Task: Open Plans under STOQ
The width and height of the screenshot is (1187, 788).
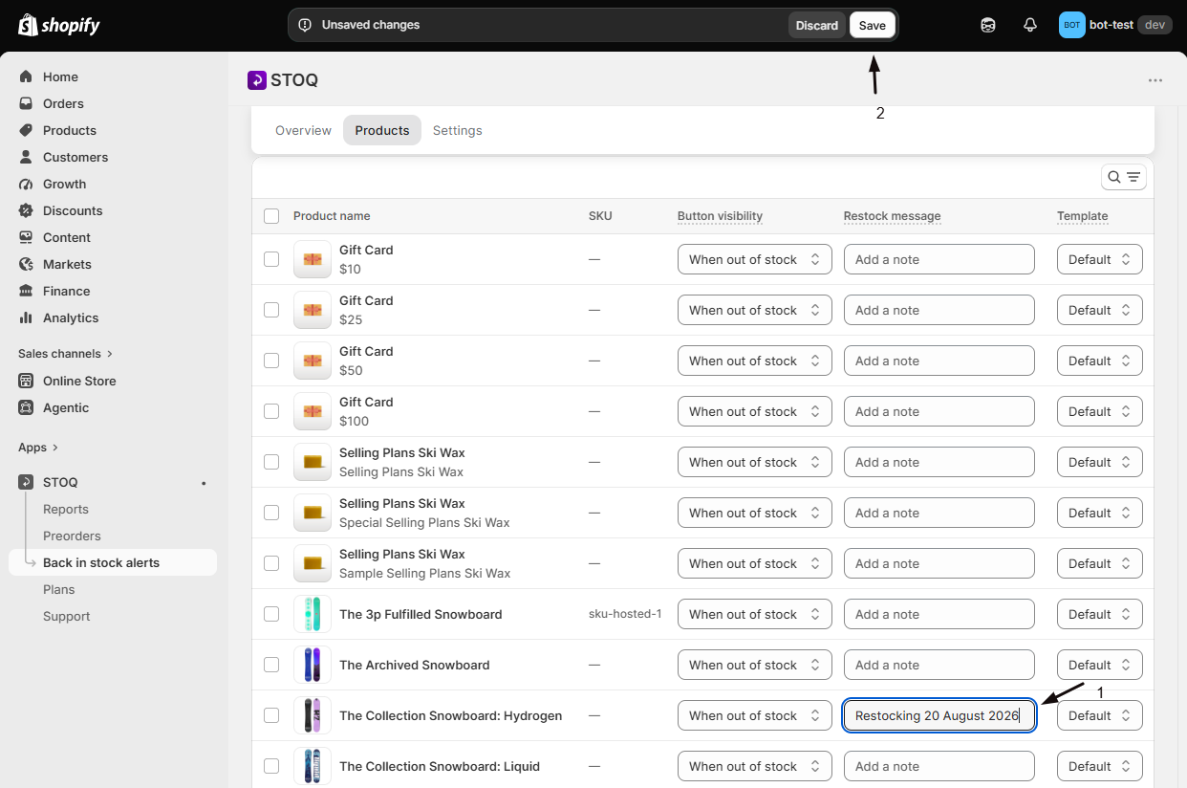Action: coord(58,589)
